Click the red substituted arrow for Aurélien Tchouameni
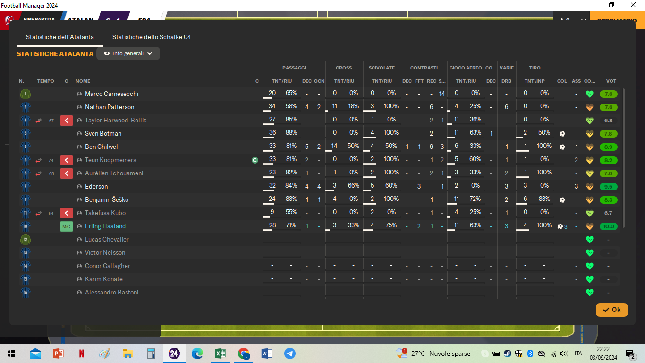 point(67,173)
